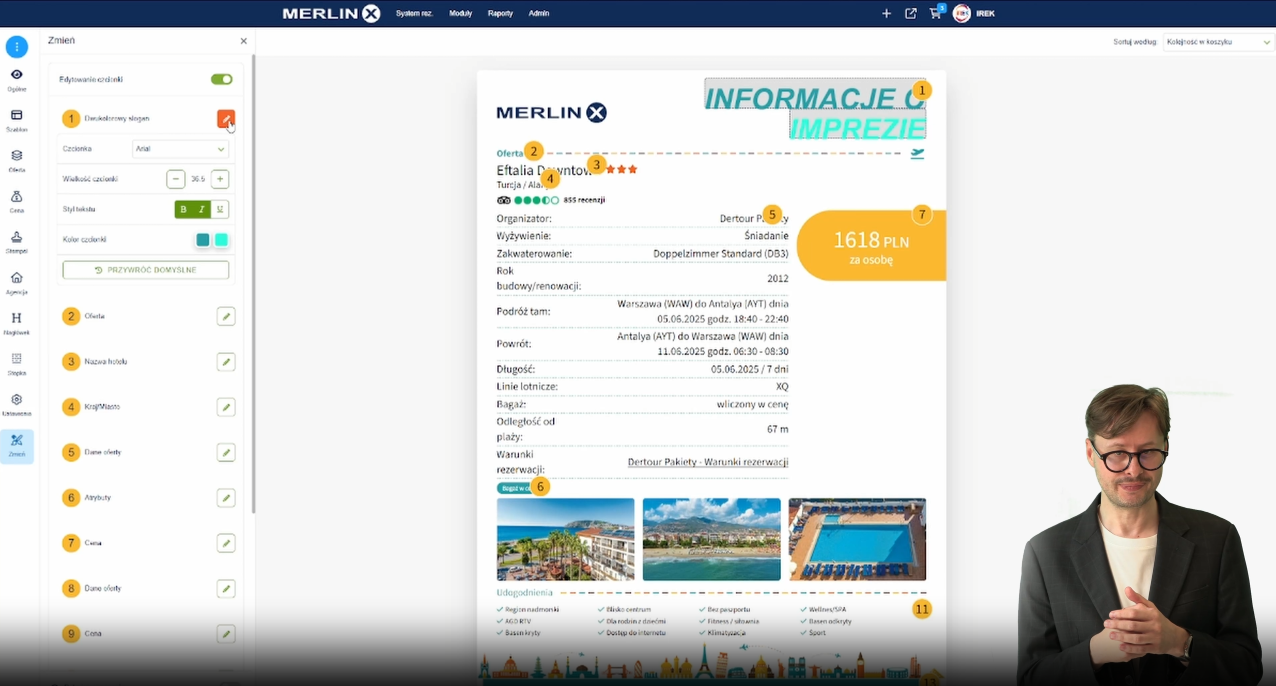Image resolution: width=1276 pixels, height=686 pixels.
Task: Click the Eftalia hotel name in preview
Action: coord(544,170)
